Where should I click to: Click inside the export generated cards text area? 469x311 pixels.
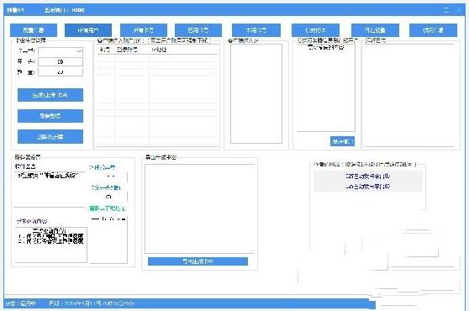pos(200,208)
